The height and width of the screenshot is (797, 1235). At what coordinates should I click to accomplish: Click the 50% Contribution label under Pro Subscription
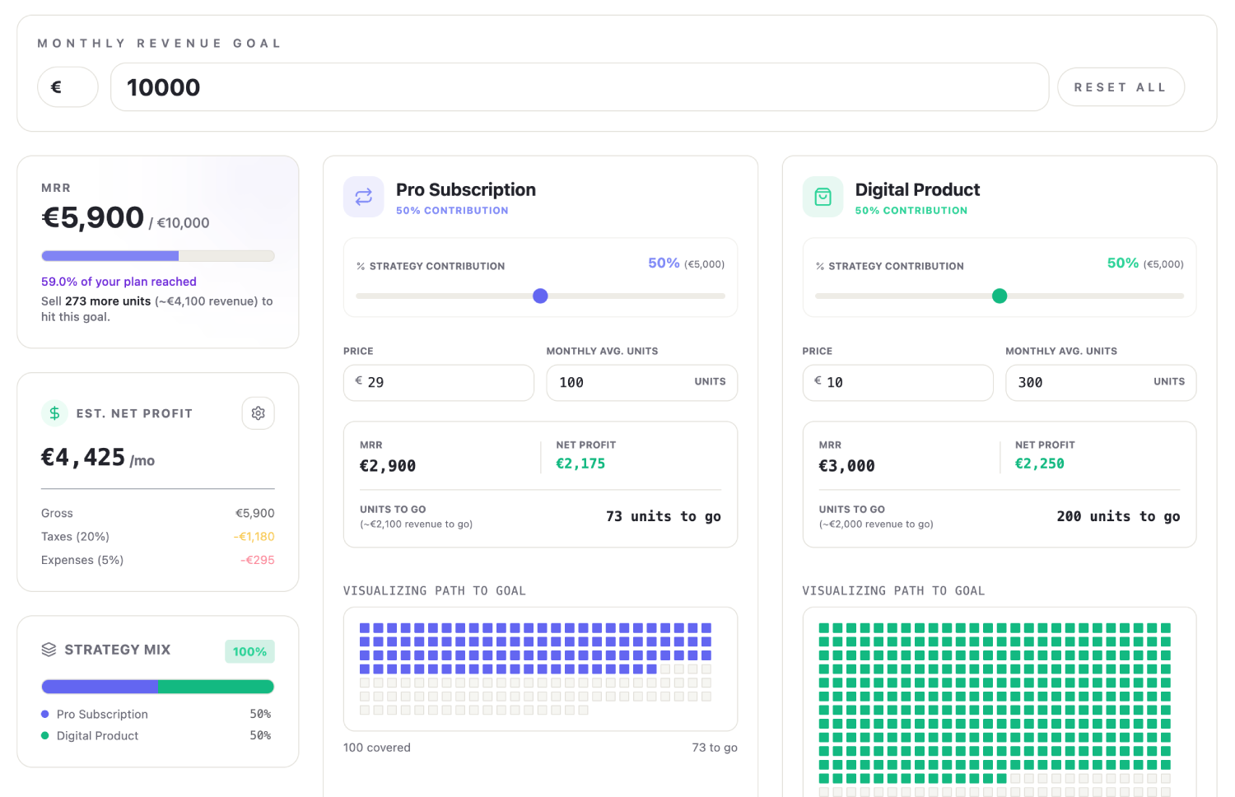coord(451,210)
